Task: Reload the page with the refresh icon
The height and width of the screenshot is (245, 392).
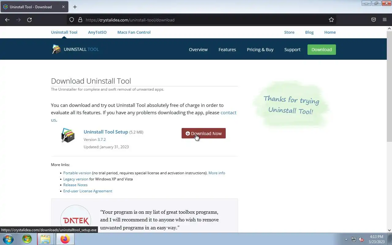Action: [x=29, y=20]
